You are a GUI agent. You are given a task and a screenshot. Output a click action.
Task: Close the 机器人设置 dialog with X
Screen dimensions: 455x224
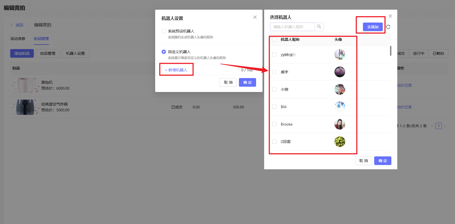coord(255,17)
